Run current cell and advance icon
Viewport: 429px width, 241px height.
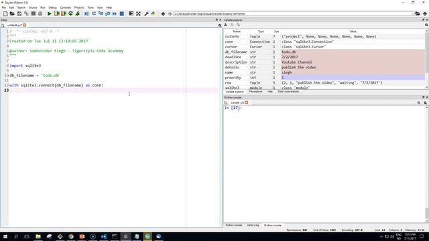click(x=64, y=13)
